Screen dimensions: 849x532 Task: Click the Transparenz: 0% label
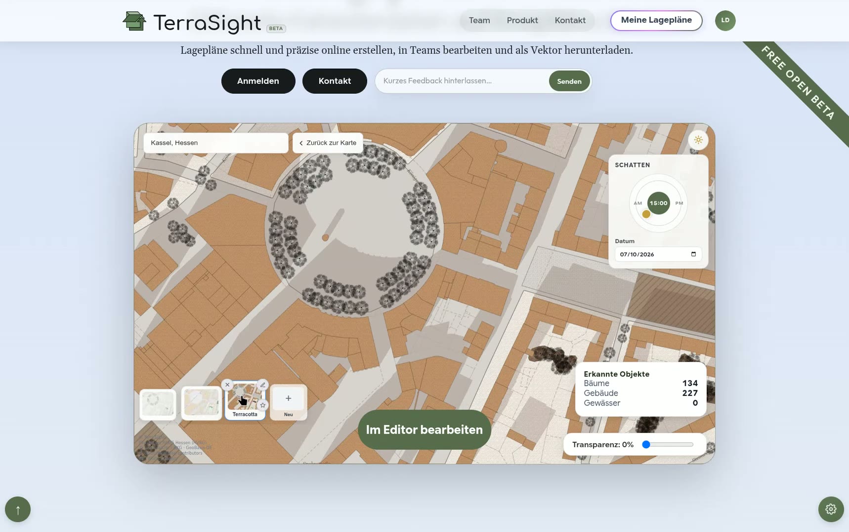coord(602,445)
